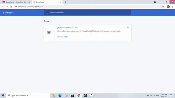Bookmark this page with star icon
175x98 pixels.
[x=163, y=7]
